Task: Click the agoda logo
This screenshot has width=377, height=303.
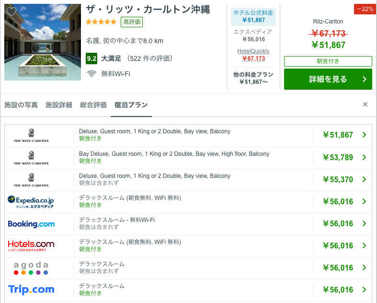Action: point(31,268)
